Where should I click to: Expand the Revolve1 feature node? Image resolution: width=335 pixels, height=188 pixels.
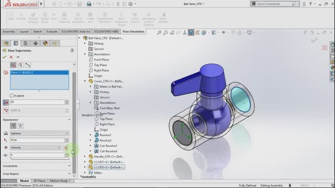[91, 135]
